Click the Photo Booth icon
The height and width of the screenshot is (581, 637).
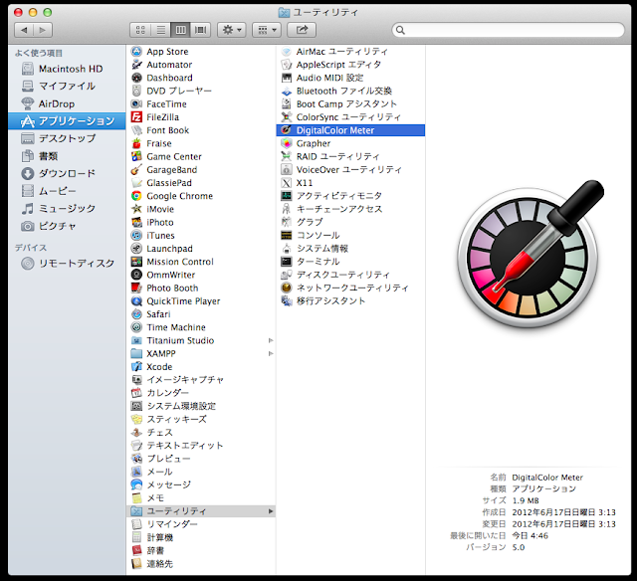click(136, 288)
